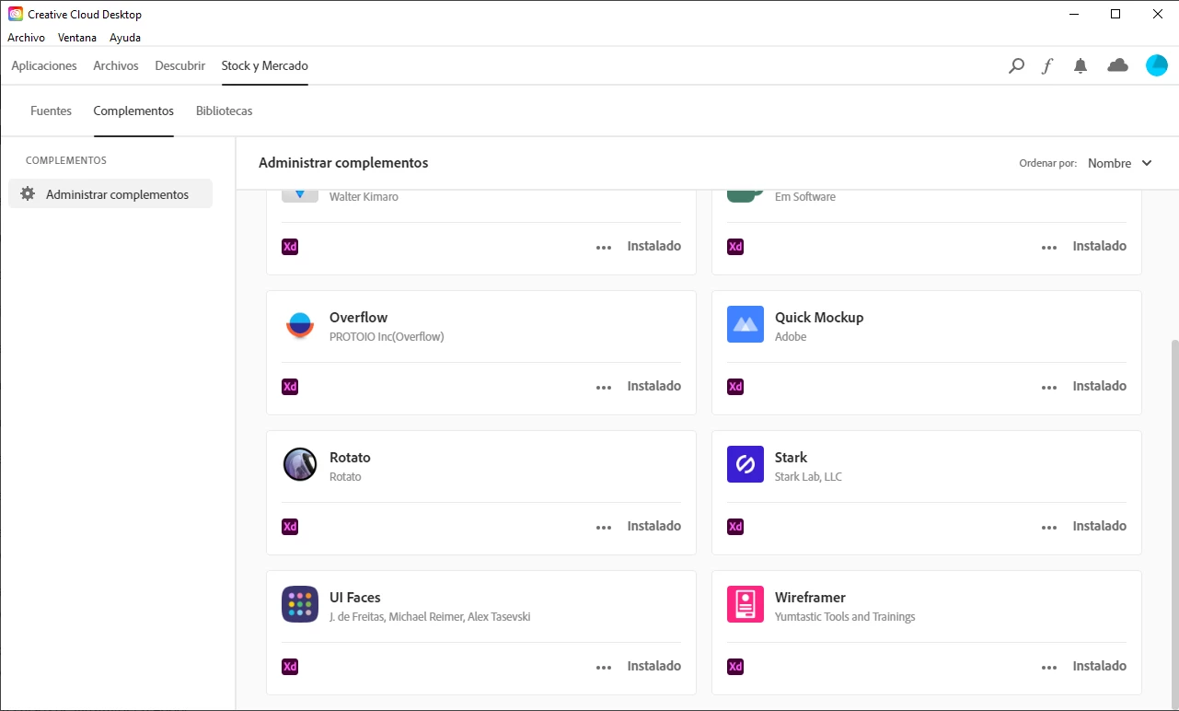Click the Xd badge on Overflow card
Viewport: 1179px width, 711px height.
(x=290, y=387)
